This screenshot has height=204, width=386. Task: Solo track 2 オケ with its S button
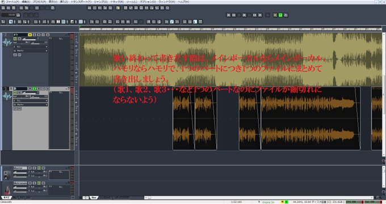35,35
